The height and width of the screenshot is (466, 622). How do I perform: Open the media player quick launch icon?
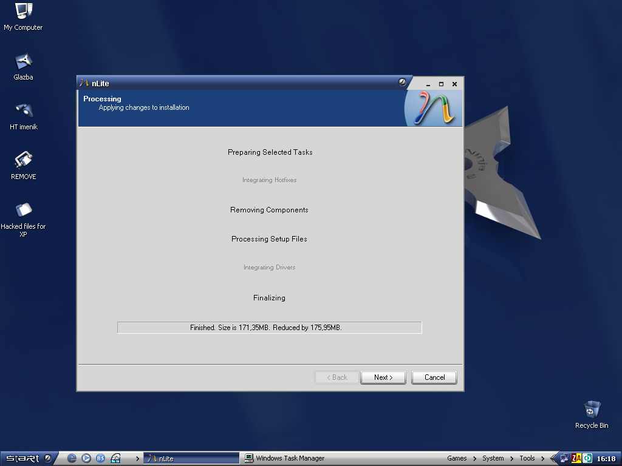click(x=86, y=458)
